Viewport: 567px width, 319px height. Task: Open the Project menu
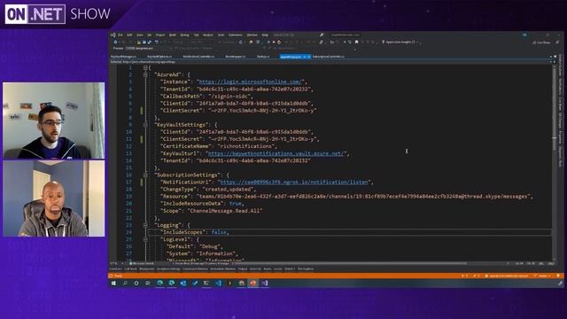tap(160, 35)
